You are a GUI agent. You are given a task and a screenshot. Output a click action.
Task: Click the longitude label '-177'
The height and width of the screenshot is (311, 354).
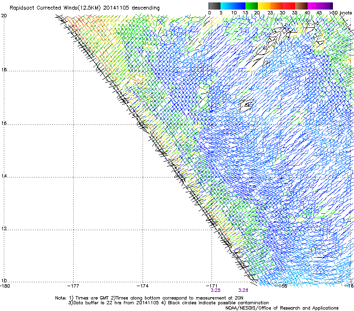coord(73,286)
